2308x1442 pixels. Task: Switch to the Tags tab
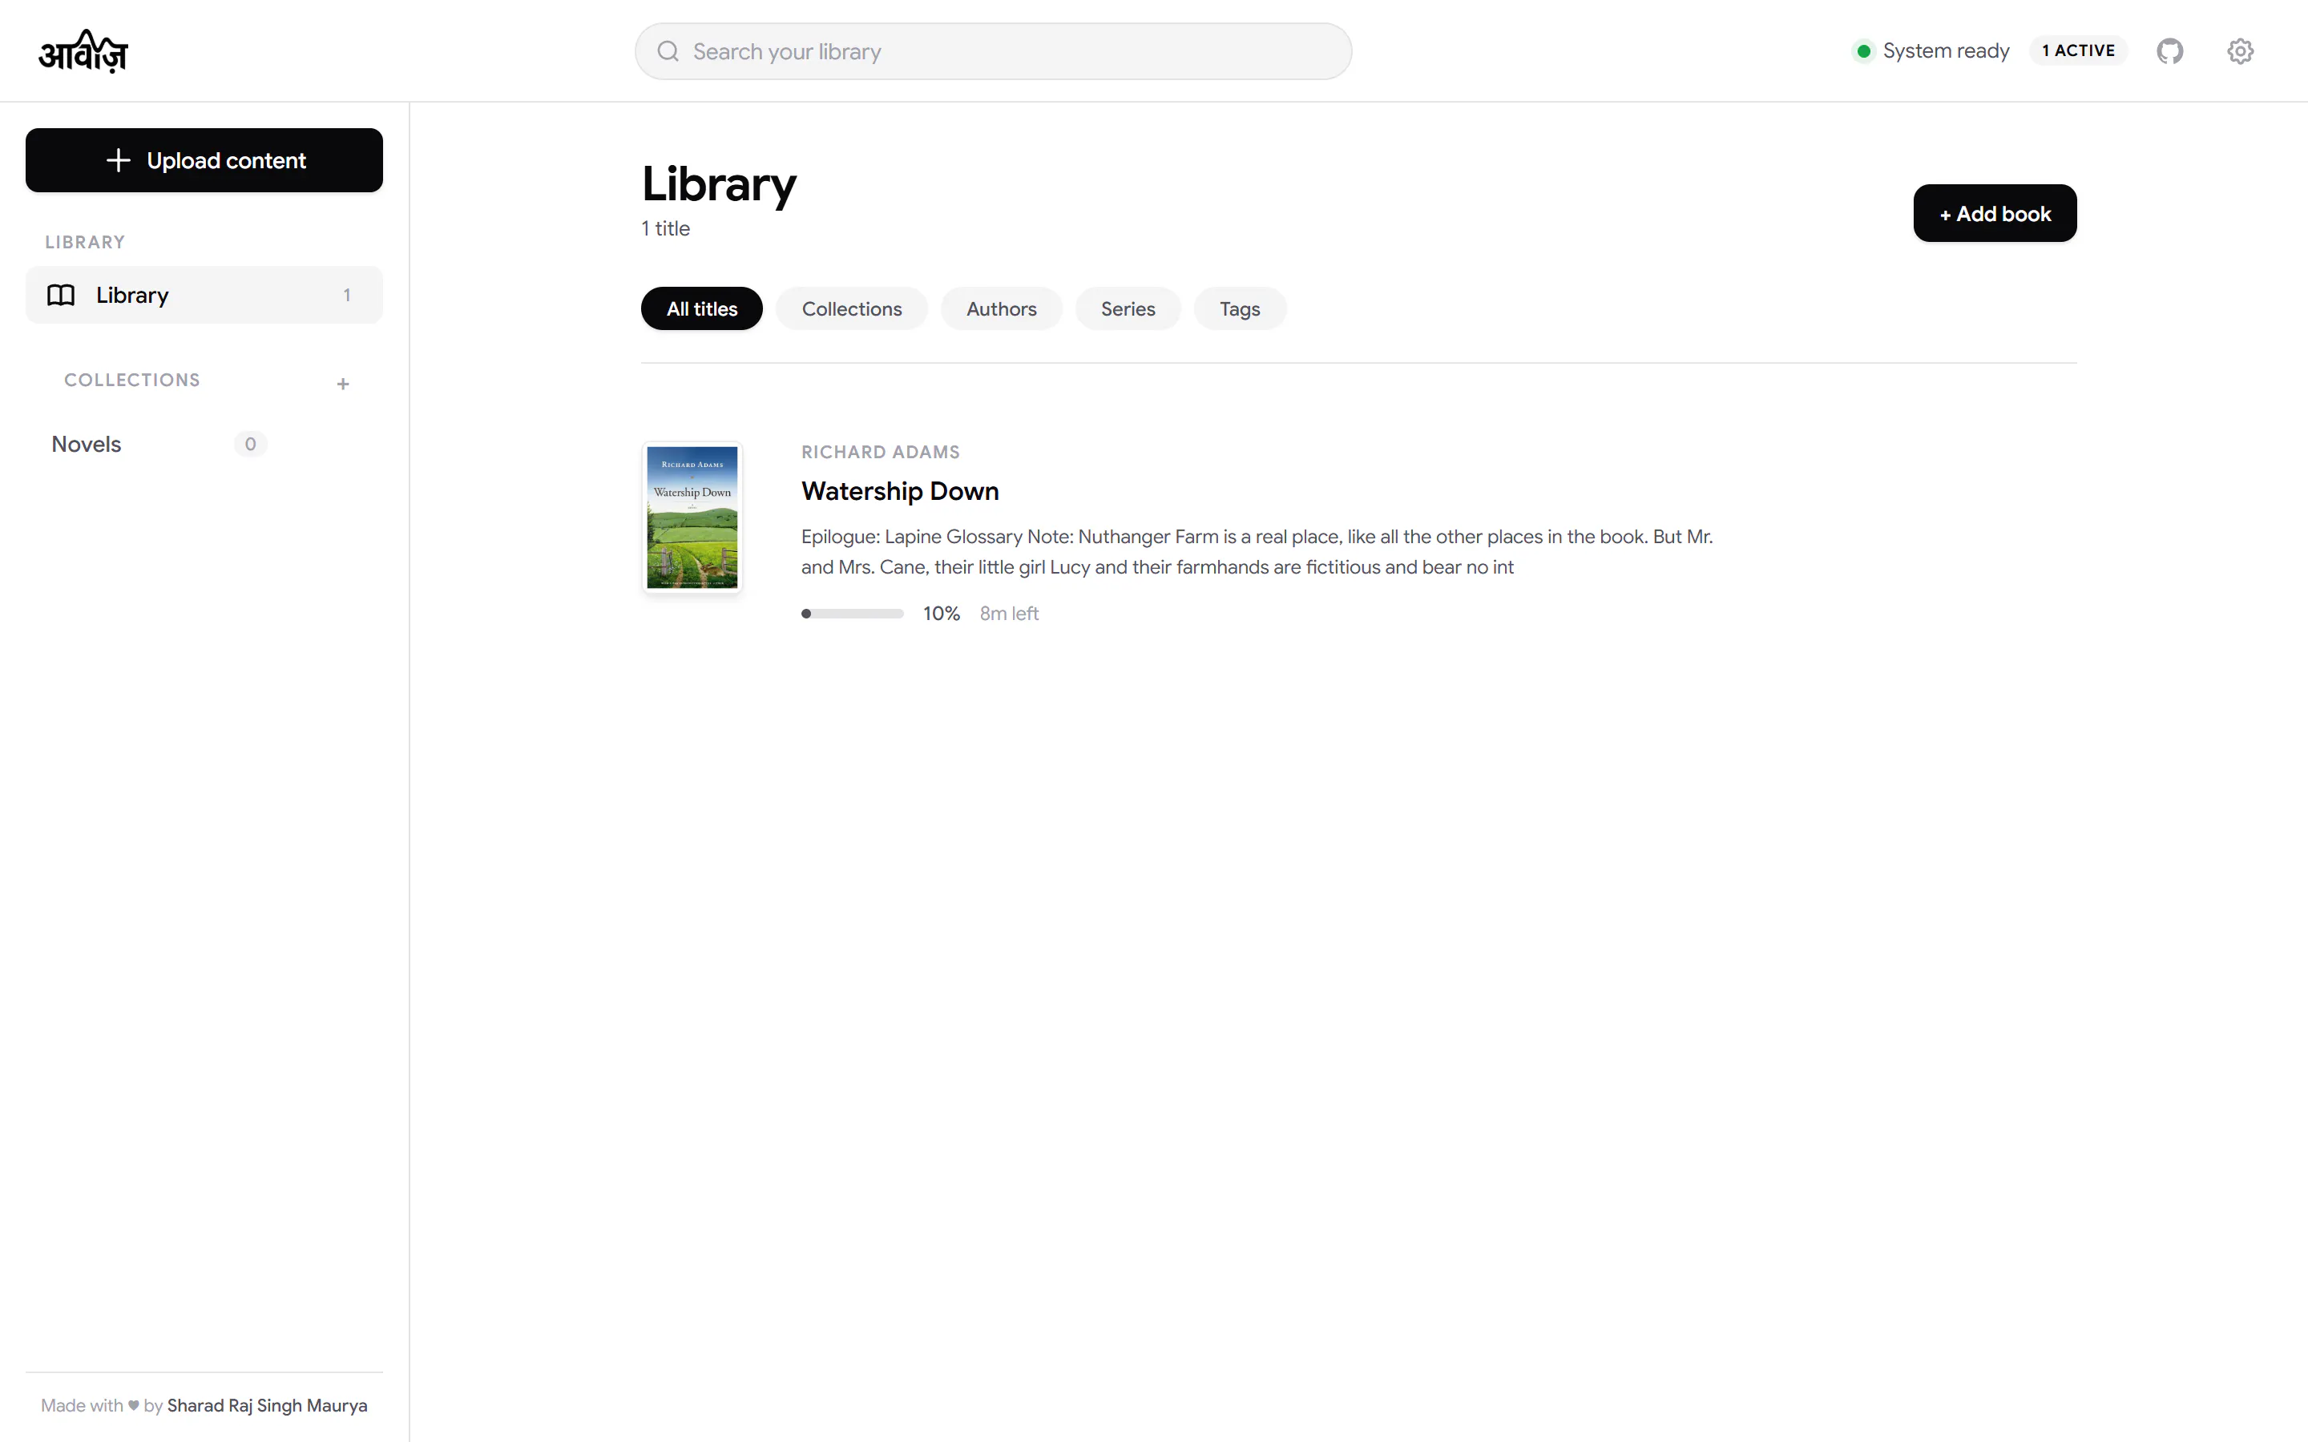pyautogui.click(x=1240, y=309)
